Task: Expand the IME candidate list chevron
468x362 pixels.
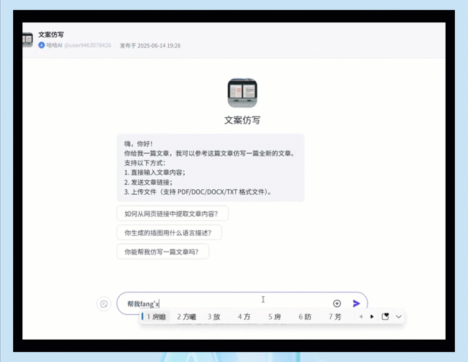Action: (399, 316)
